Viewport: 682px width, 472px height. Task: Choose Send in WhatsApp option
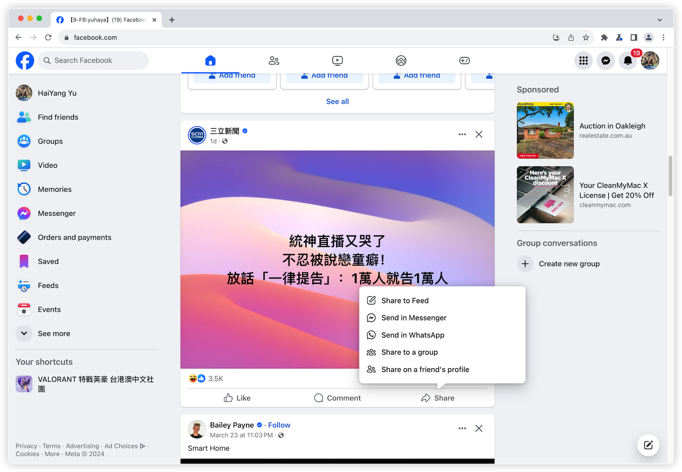coord(412,335)
